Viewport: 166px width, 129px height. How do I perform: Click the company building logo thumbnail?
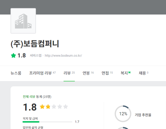point(23,21)
